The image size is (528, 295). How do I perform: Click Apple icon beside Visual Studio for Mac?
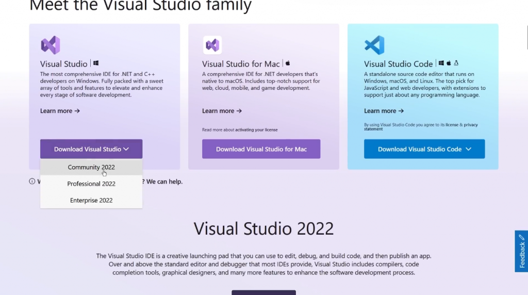click(x=288, y=63)
